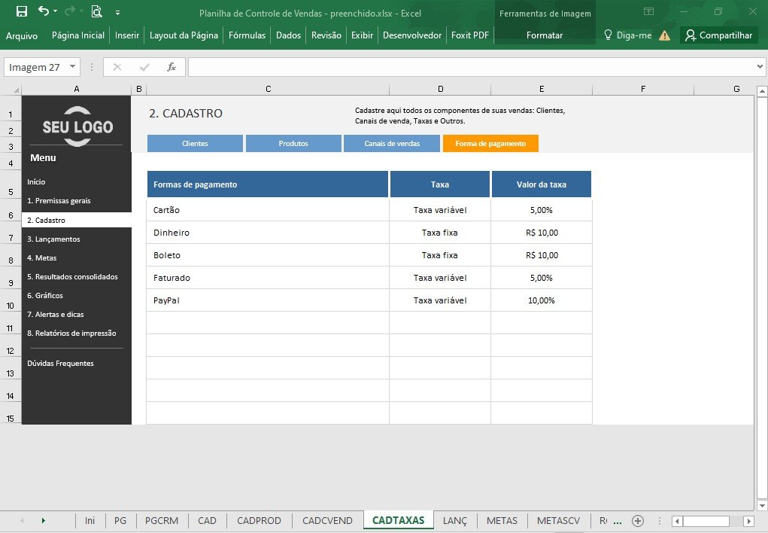Select the PayPal payment cell
The image size is (768, 533).
(x=268, y=300)
